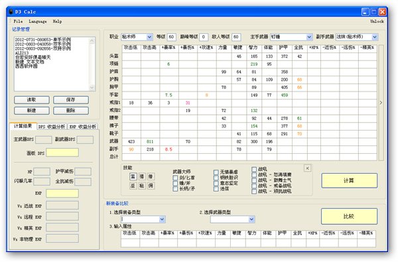Click the pink 31 cell in 戒指1 row
Image resolution: width=398 pixels, height=262 pixels.
coord(188,103)
